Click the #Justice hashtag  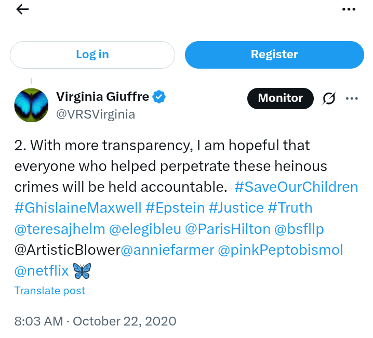tap(236, 208)
